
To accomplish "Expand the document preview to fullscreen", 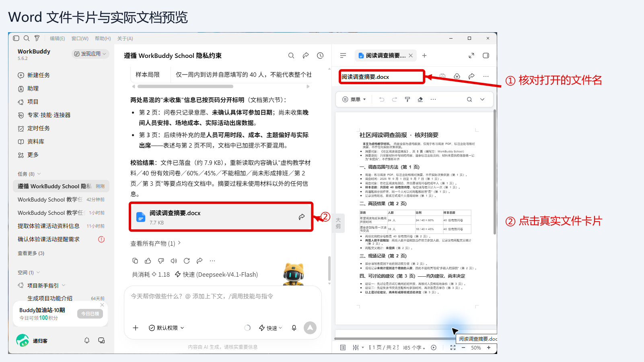I will [471, 56].
